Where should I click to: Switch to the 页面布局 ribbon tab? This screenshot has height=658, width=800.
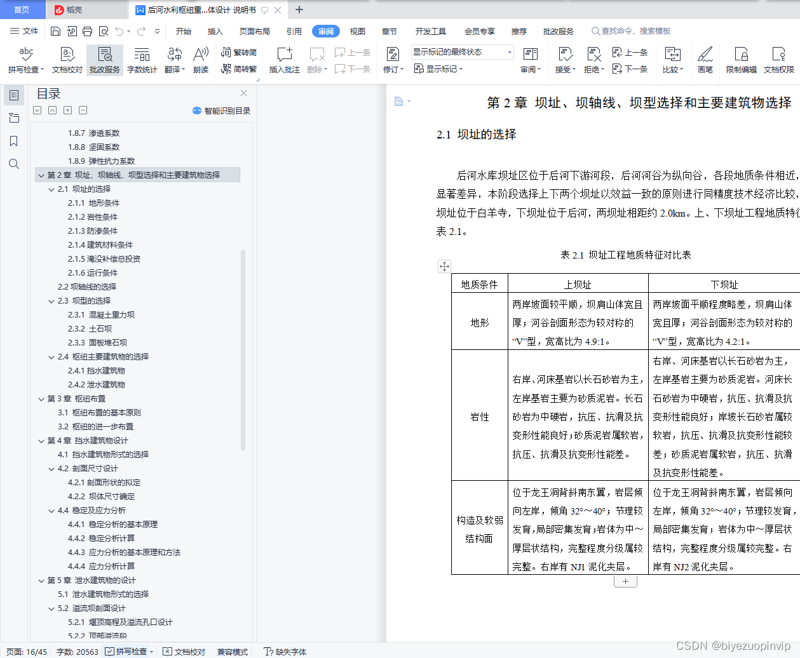coord(255,31)
